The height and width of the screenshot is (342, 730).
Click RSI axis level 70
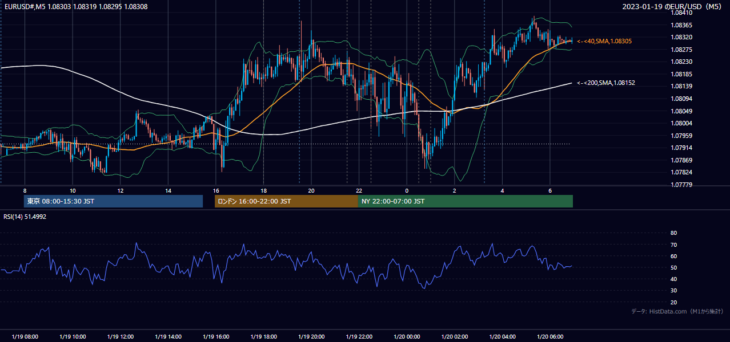point(673,245)
